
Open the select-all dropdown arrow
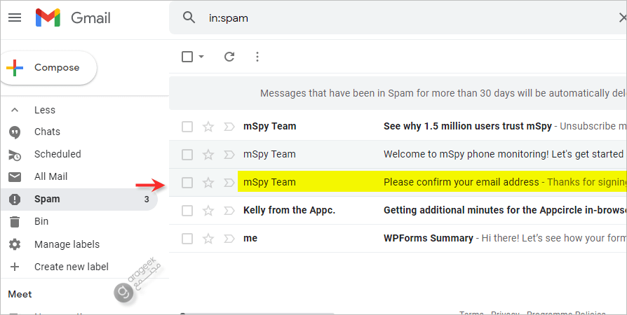[x=202, y=57]
